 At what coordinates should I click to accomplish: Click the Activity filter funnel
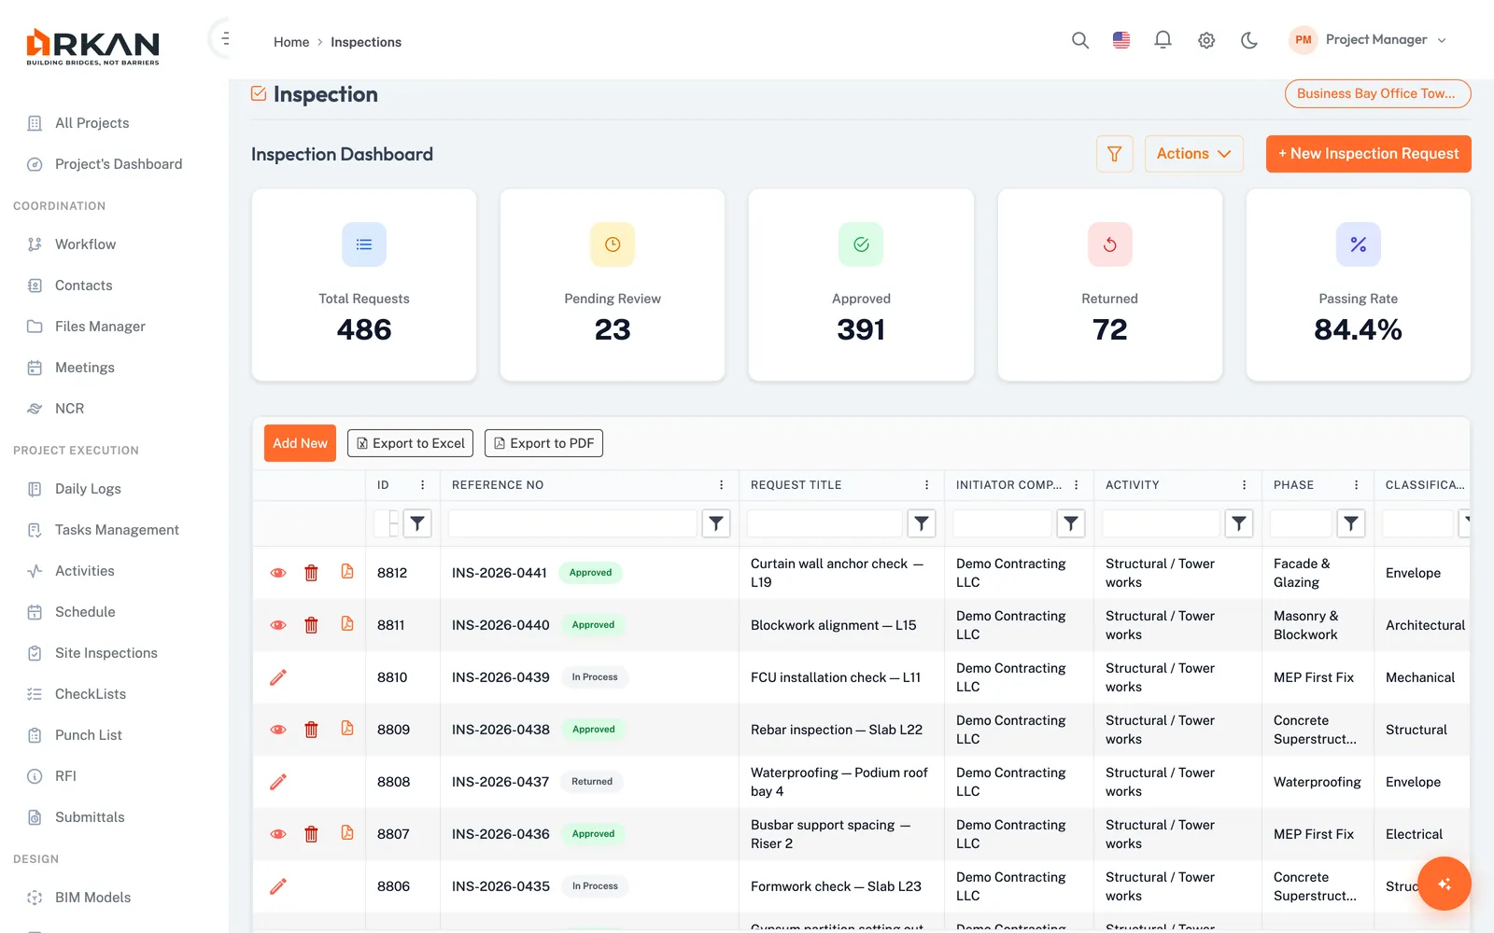(x=1239, y=523)
